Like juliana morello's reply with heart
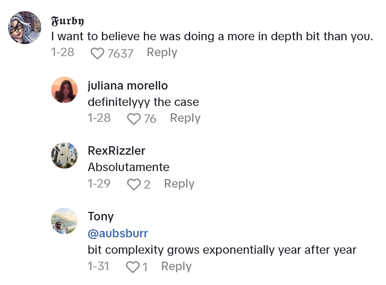Image resolution: width=386 pixels, height=285 pixels. coord(134,119)
